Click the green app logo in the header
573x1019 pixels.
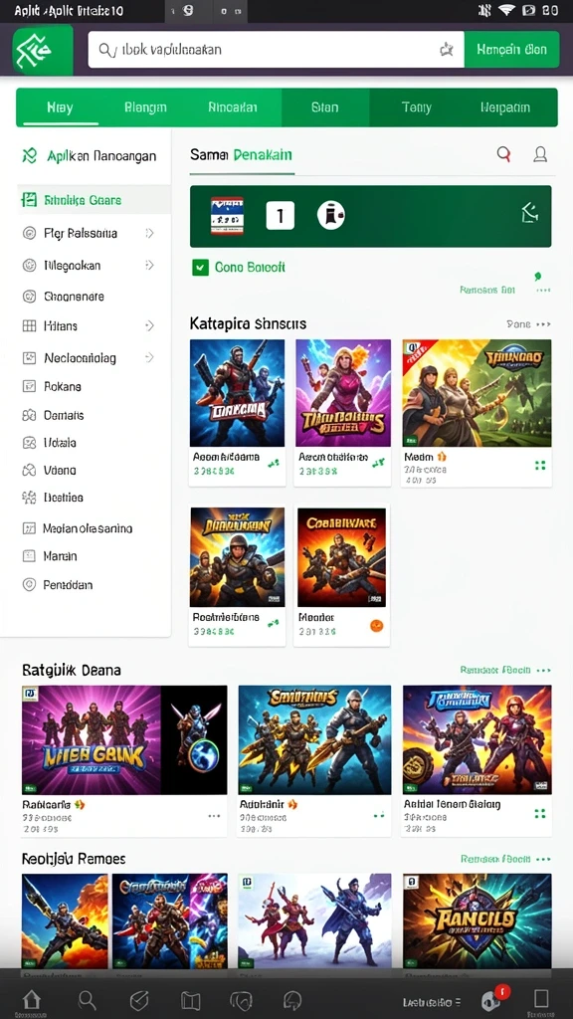(43, 50)
